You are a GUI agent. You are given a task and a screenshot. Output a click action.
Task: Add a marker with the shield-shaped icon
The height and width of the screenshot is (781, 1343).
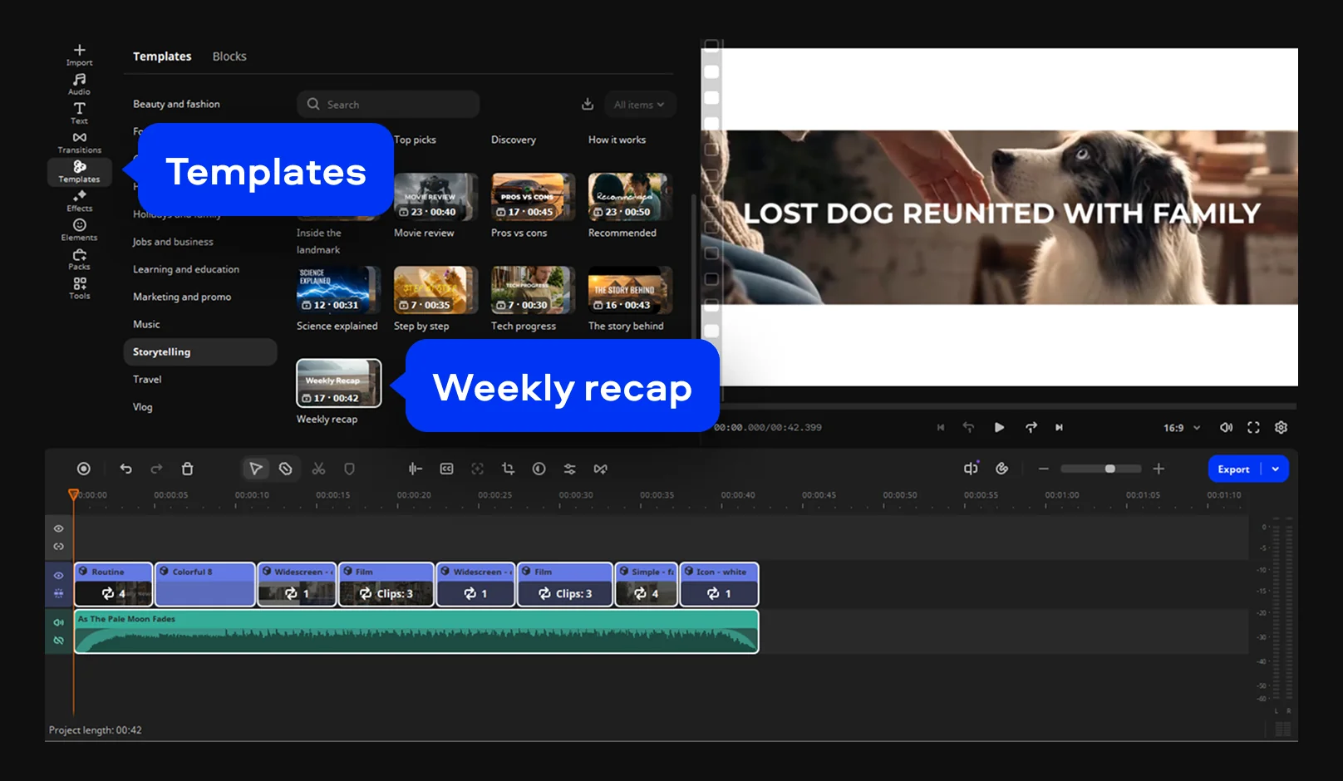(x=350, y=469)
